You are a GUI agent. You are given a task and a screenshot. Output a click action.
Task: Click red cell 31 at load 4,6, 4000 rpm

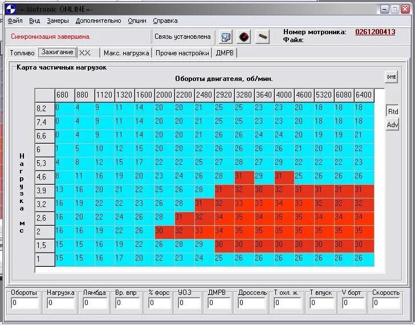pyautogui.click(x=284, y=177)
